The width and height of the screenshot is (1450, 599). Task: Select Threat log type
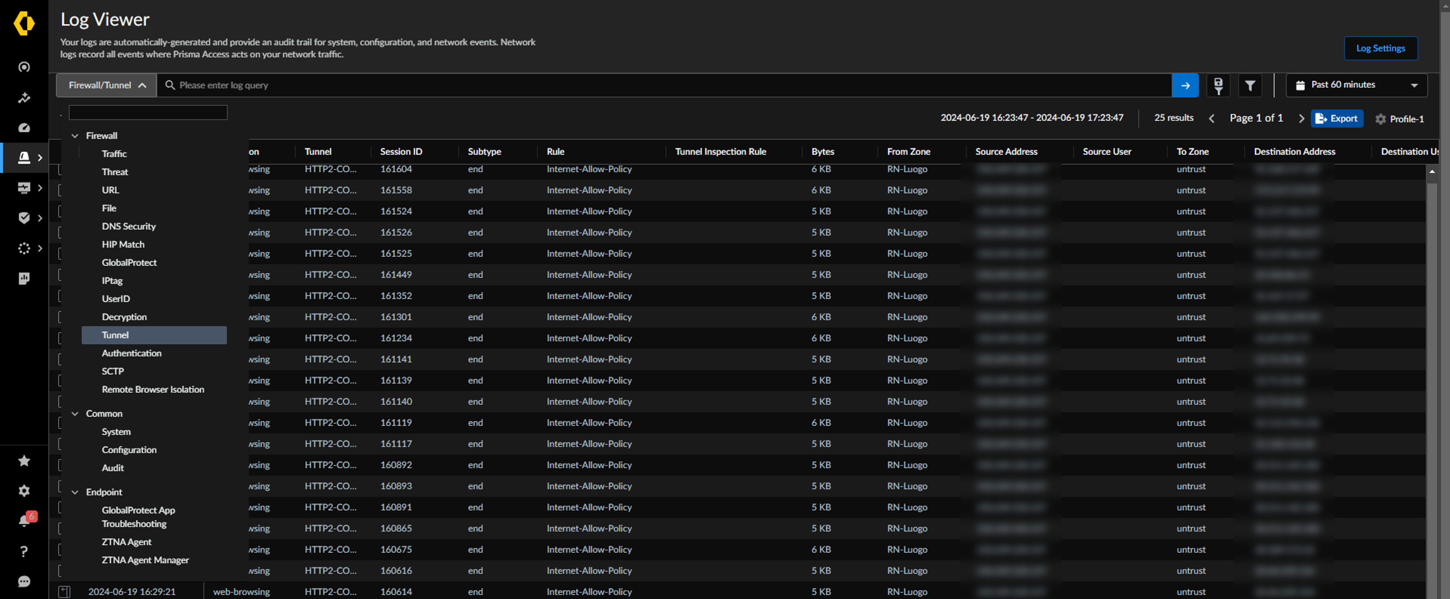[115, 172]
